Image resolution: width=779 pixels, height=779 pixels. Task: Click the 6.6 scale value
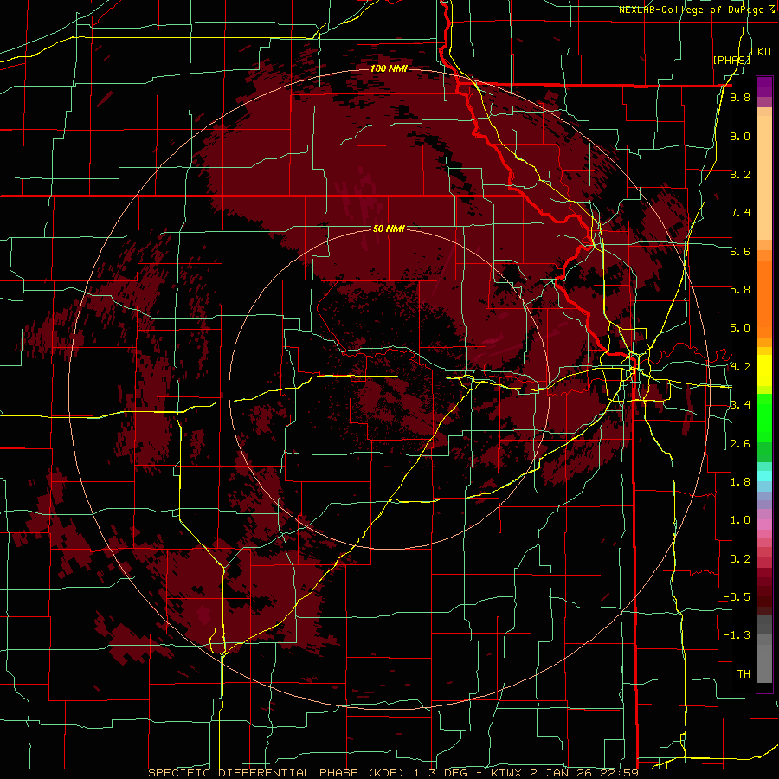point(740,251)
